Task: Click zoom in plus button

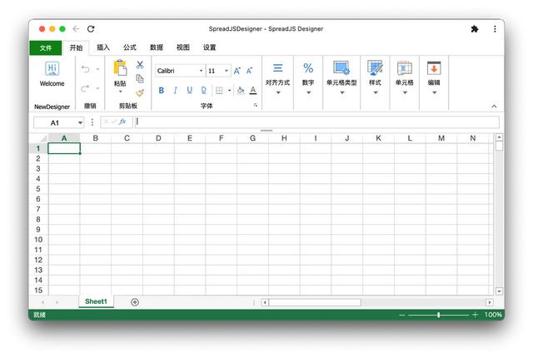Action: 475,315
